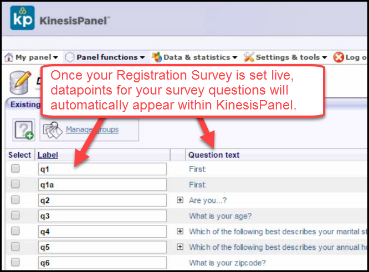Click the database pencil edit icon
369x272 pixels.
pos(20,82)
